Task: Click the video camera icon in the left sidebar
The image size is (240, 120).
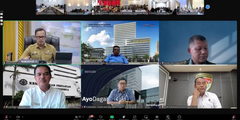Action: (x=2, y=17)
